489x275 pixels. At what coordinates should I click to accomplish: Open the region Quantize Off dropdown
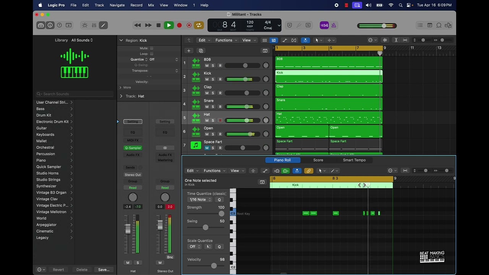coord(164,60)
